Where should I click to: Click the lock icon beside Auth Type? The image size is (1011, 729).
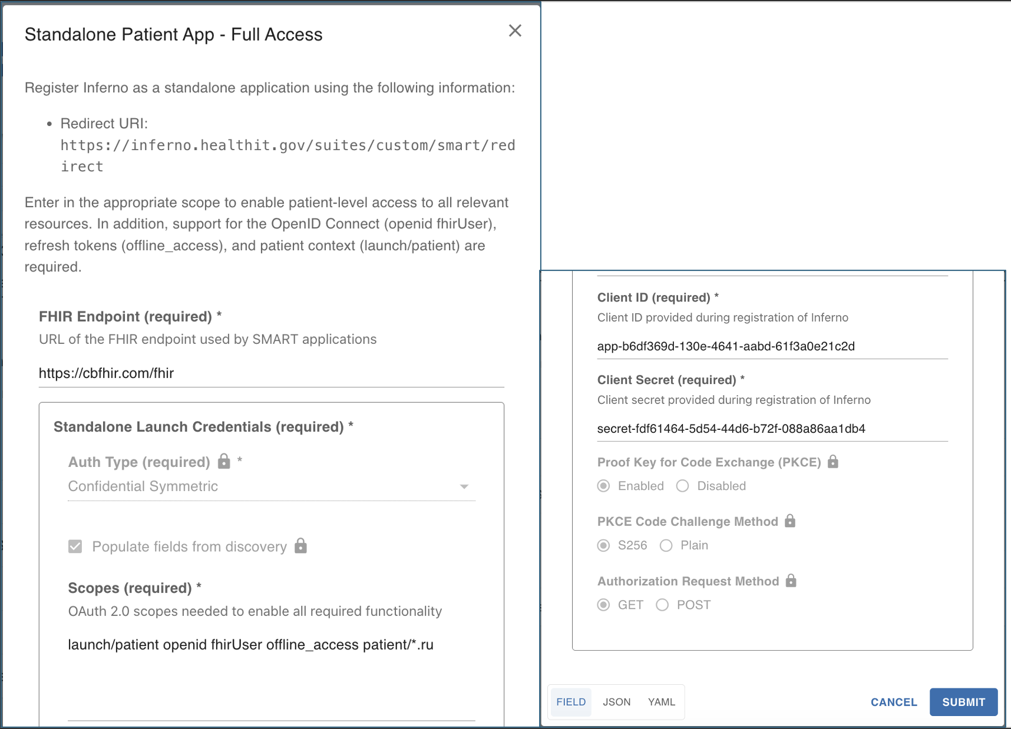pos(224,461)
